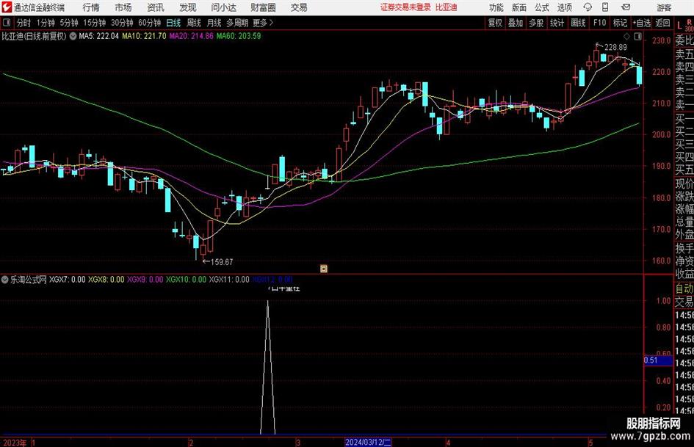Open the 选项 menu
Viewport: 694px width, 447px height.
tap(564, 7)
